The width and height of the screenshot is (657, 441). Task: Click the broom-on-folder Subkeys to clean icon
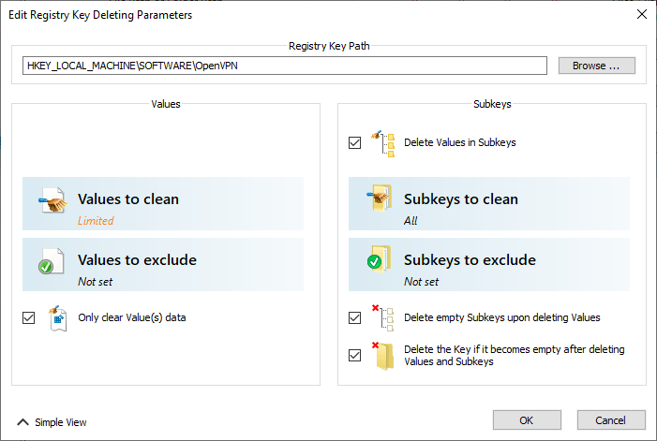pyautogui.click(x=380, y=198)
